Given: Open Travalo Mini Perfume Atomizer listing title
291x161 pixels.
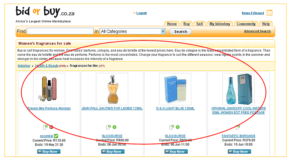Looking at the screenshot, I should click(x=49, y=108).
